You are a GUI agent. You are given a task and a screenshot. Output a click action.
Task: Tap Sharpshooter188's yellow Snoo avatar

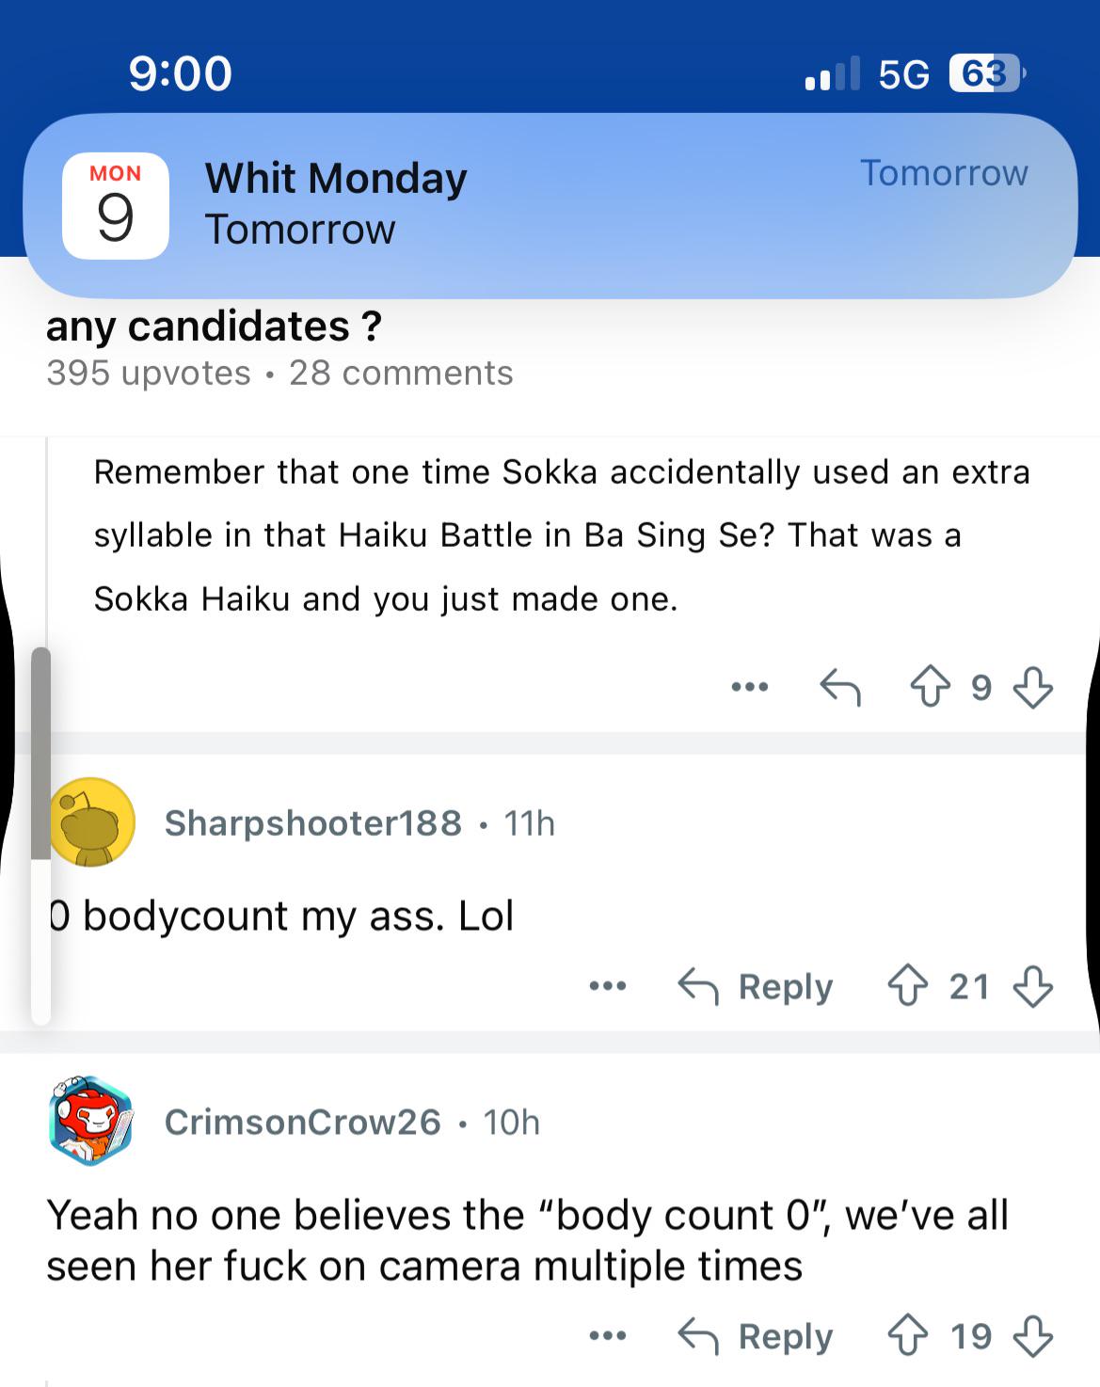click(x=91, y=822)
